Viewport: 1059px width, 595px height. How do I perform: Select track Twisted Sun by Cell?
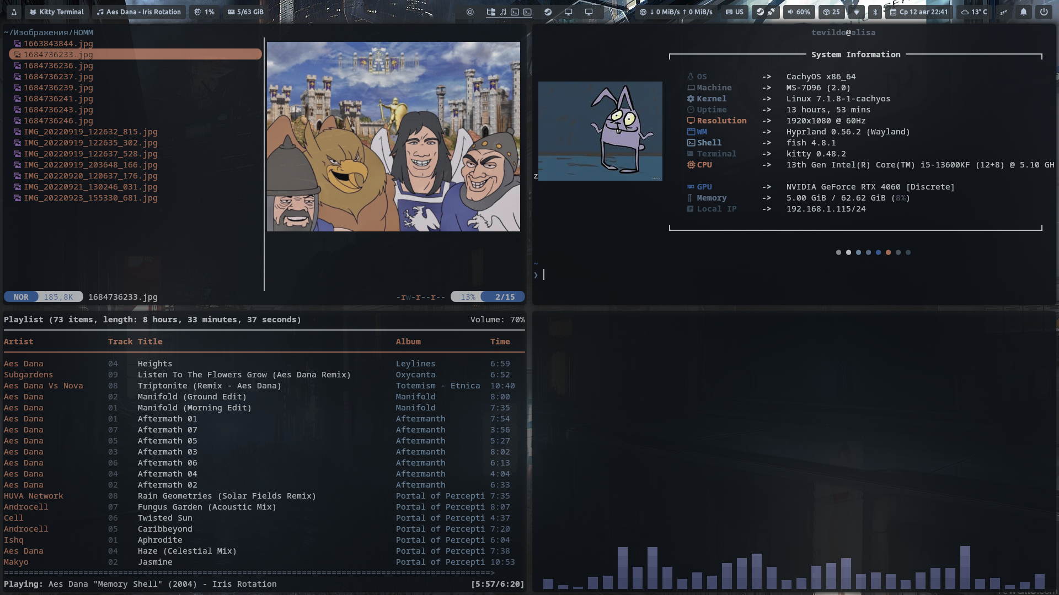pyautogui.click(x=264, y=518)
